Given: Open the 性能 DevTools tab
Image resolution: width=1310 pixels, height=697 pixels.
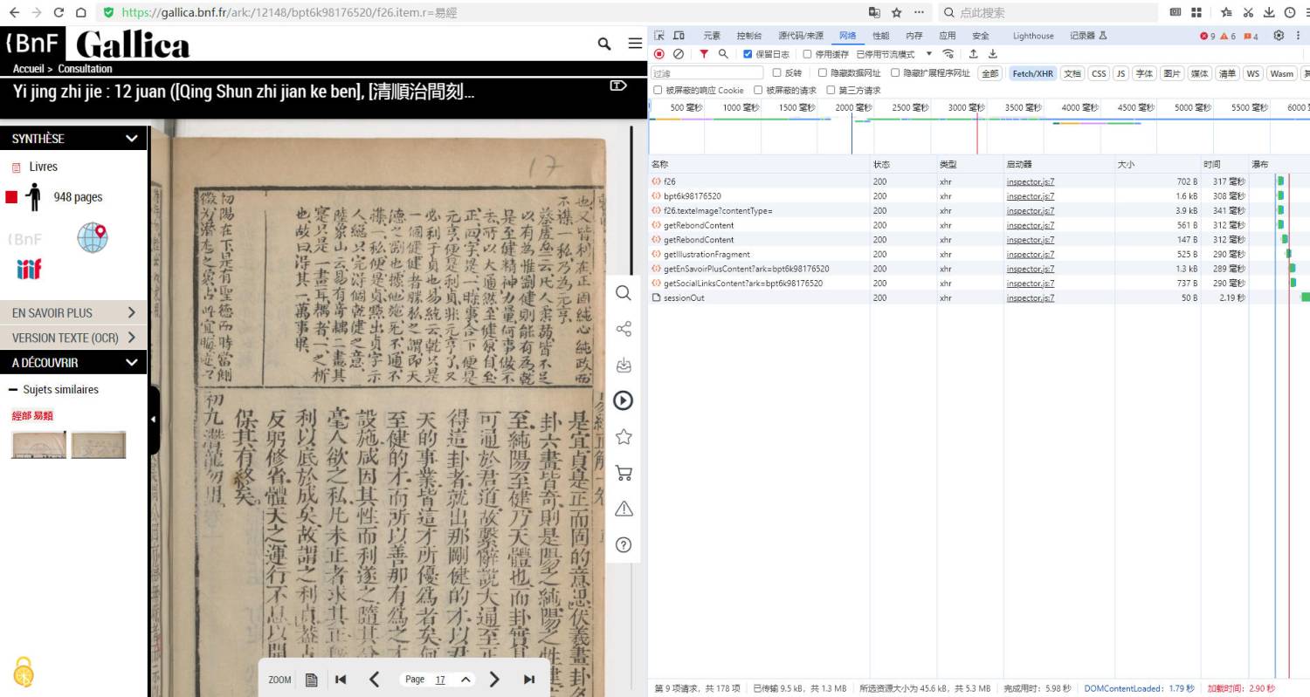Looking at the screenshot, I should (880, 36).
